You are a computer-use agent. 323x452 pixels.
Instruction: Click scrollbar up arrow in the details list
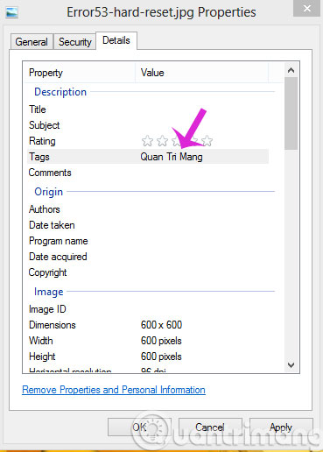pyautogui.click(x=291, y=70)
